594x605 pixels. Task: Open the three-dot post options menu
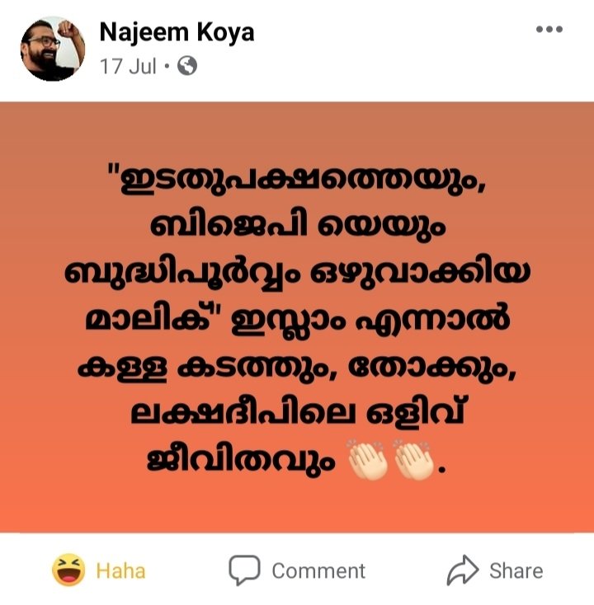(549, 29)
